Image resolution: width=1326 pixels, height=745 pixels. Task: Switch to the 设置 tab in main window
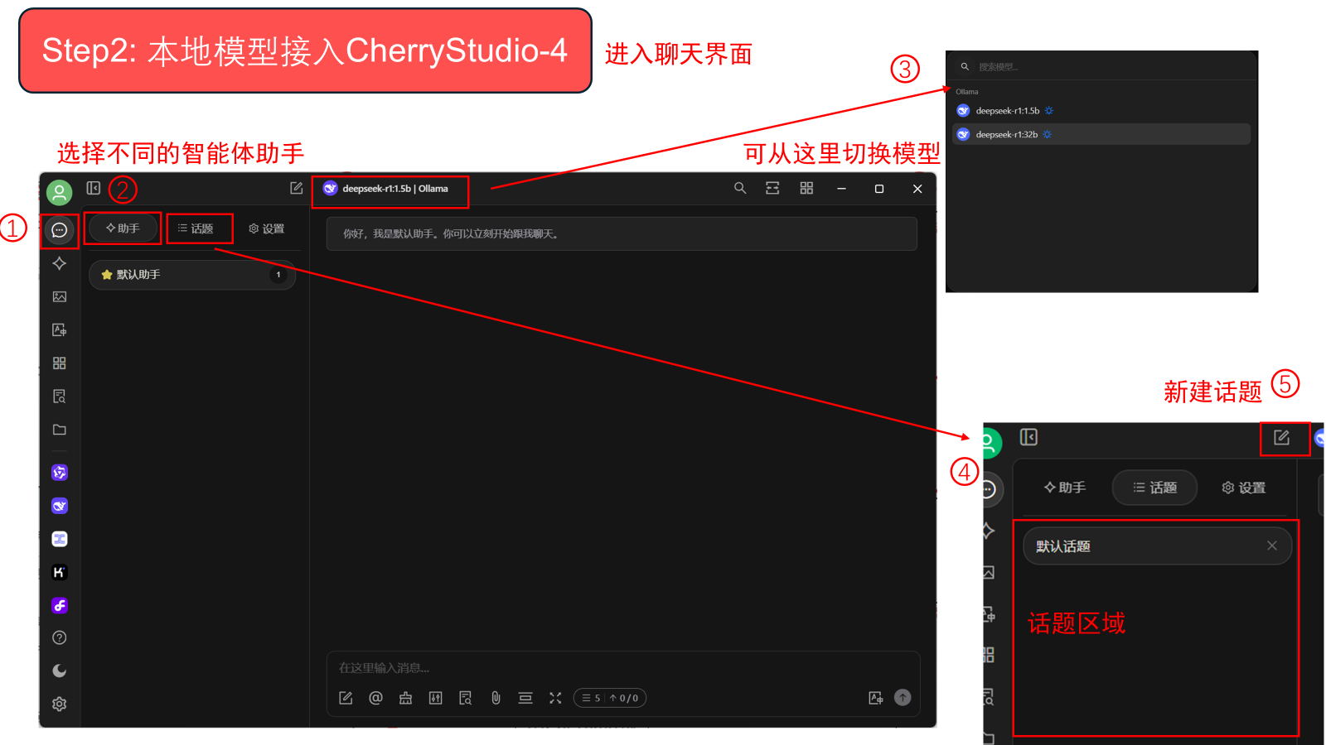tap(267, 228)
